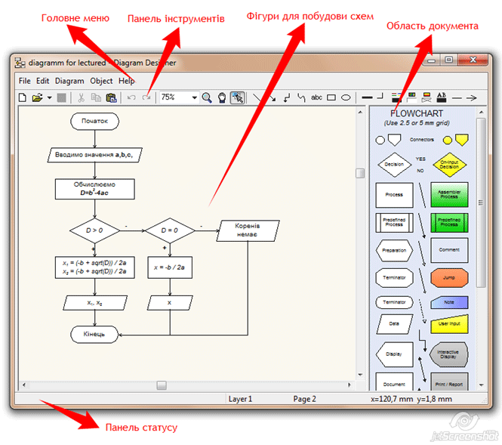Image resolution: width=502 pixels, height=445 pixels.
Task: Select the straight Line drawing tool
Action: click(257, 97)
